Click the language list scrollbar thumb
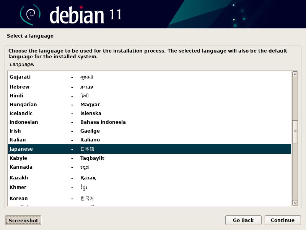 tap(295, 132)
